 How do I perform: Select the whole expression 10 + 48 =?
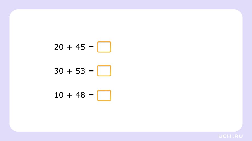point(74,95)
